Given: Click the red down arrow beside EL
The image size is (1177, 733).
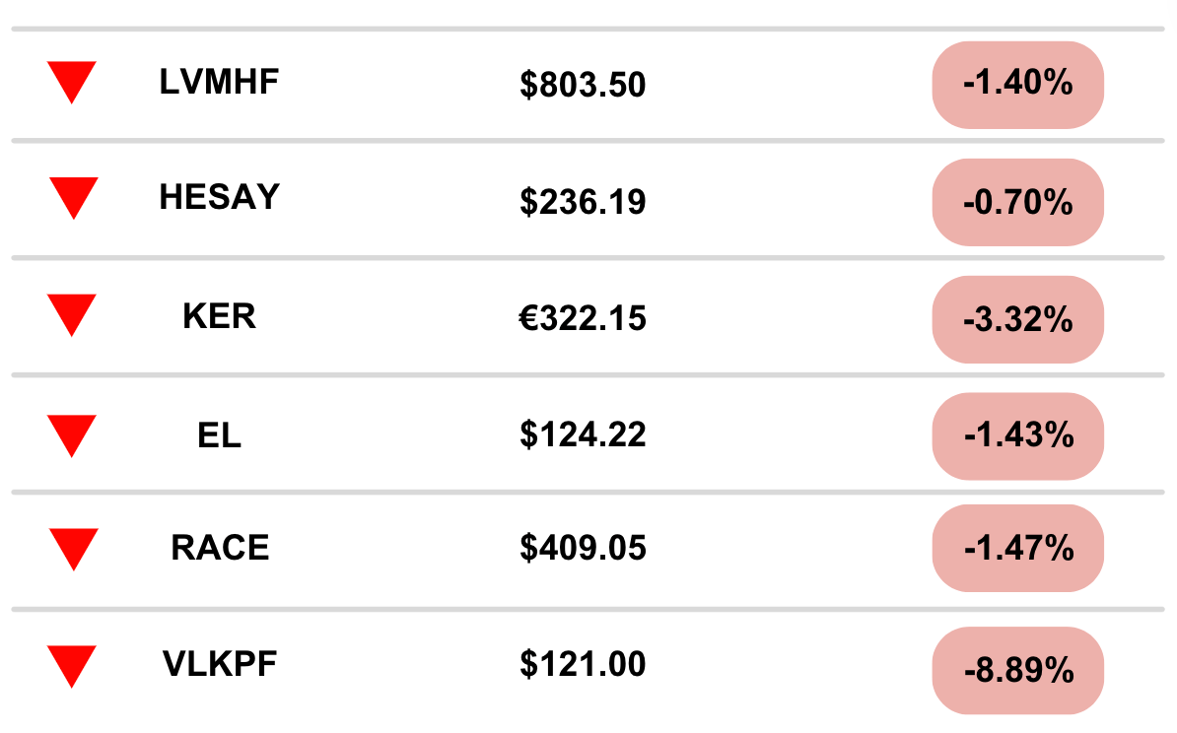Looking at the screenshot, I should [71, 434].
